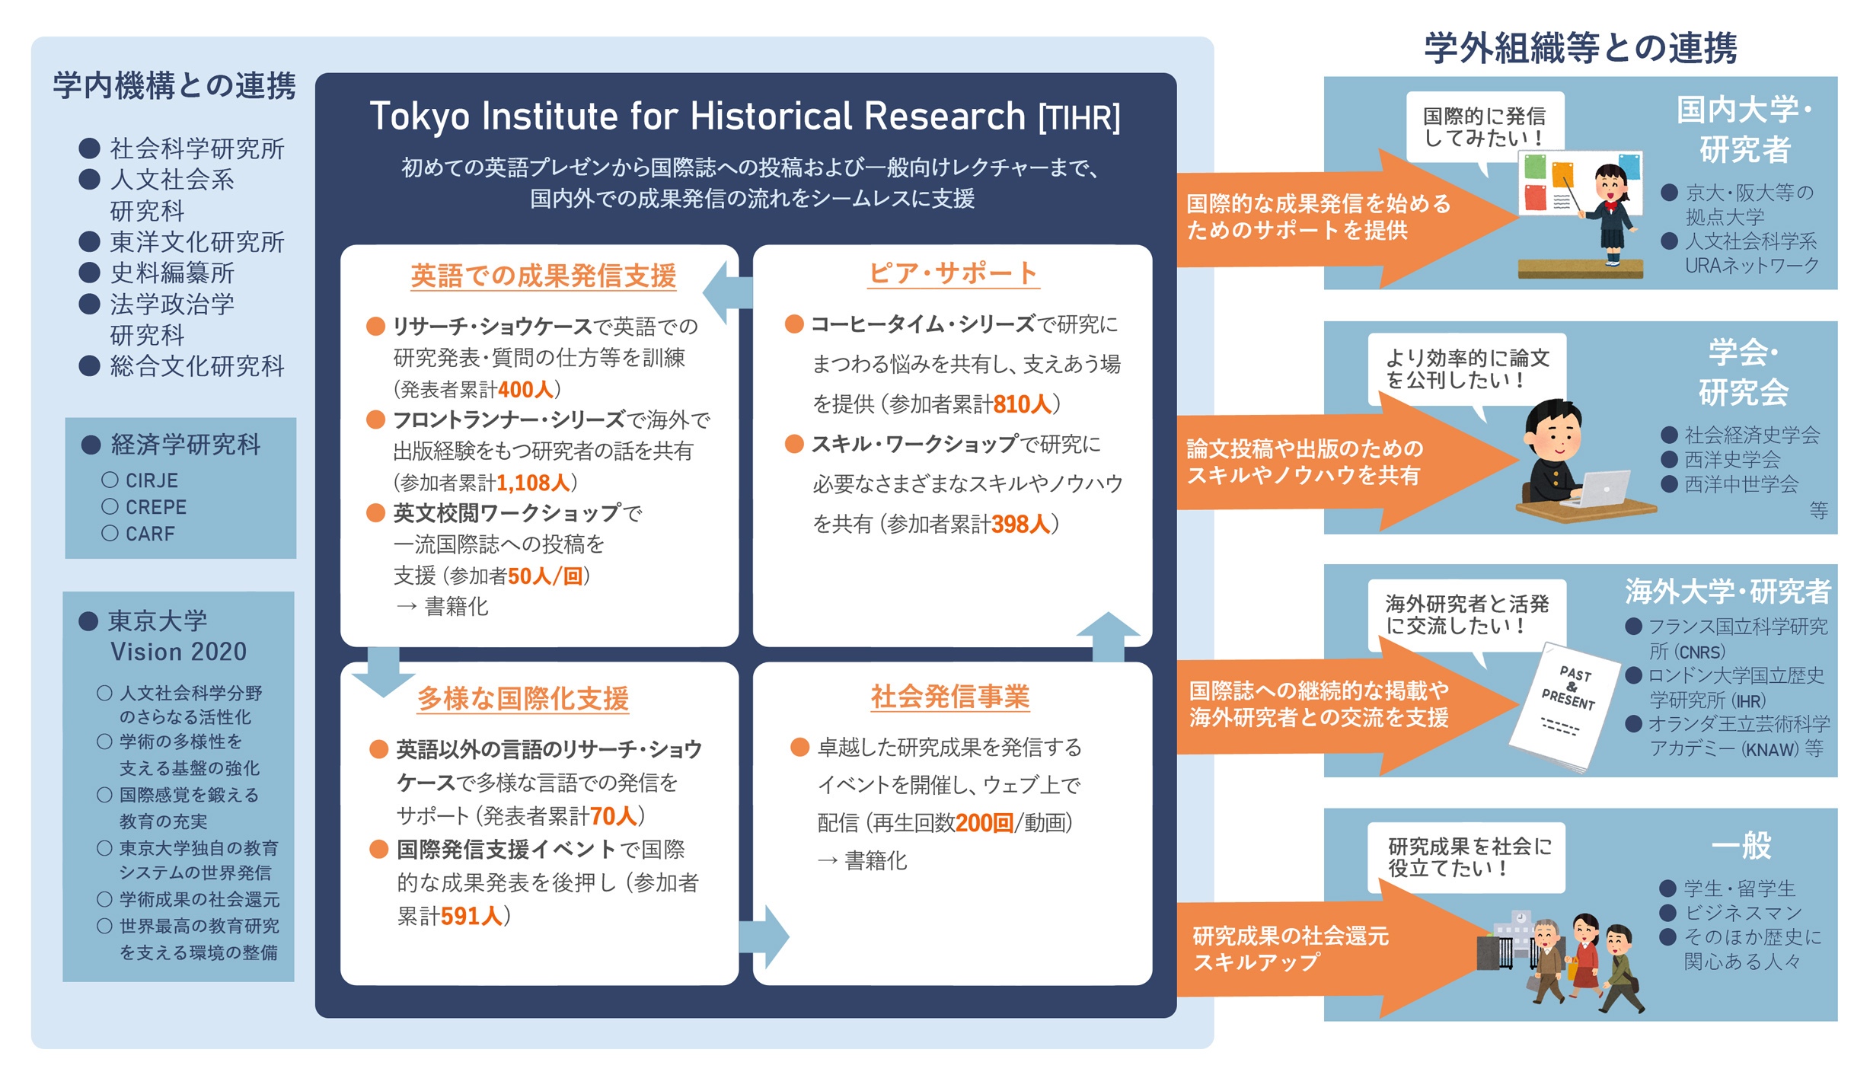Select the bullet '京大・阪大等の拠点大学'
This screenshot has height=1075, width=1870.
1738,205
